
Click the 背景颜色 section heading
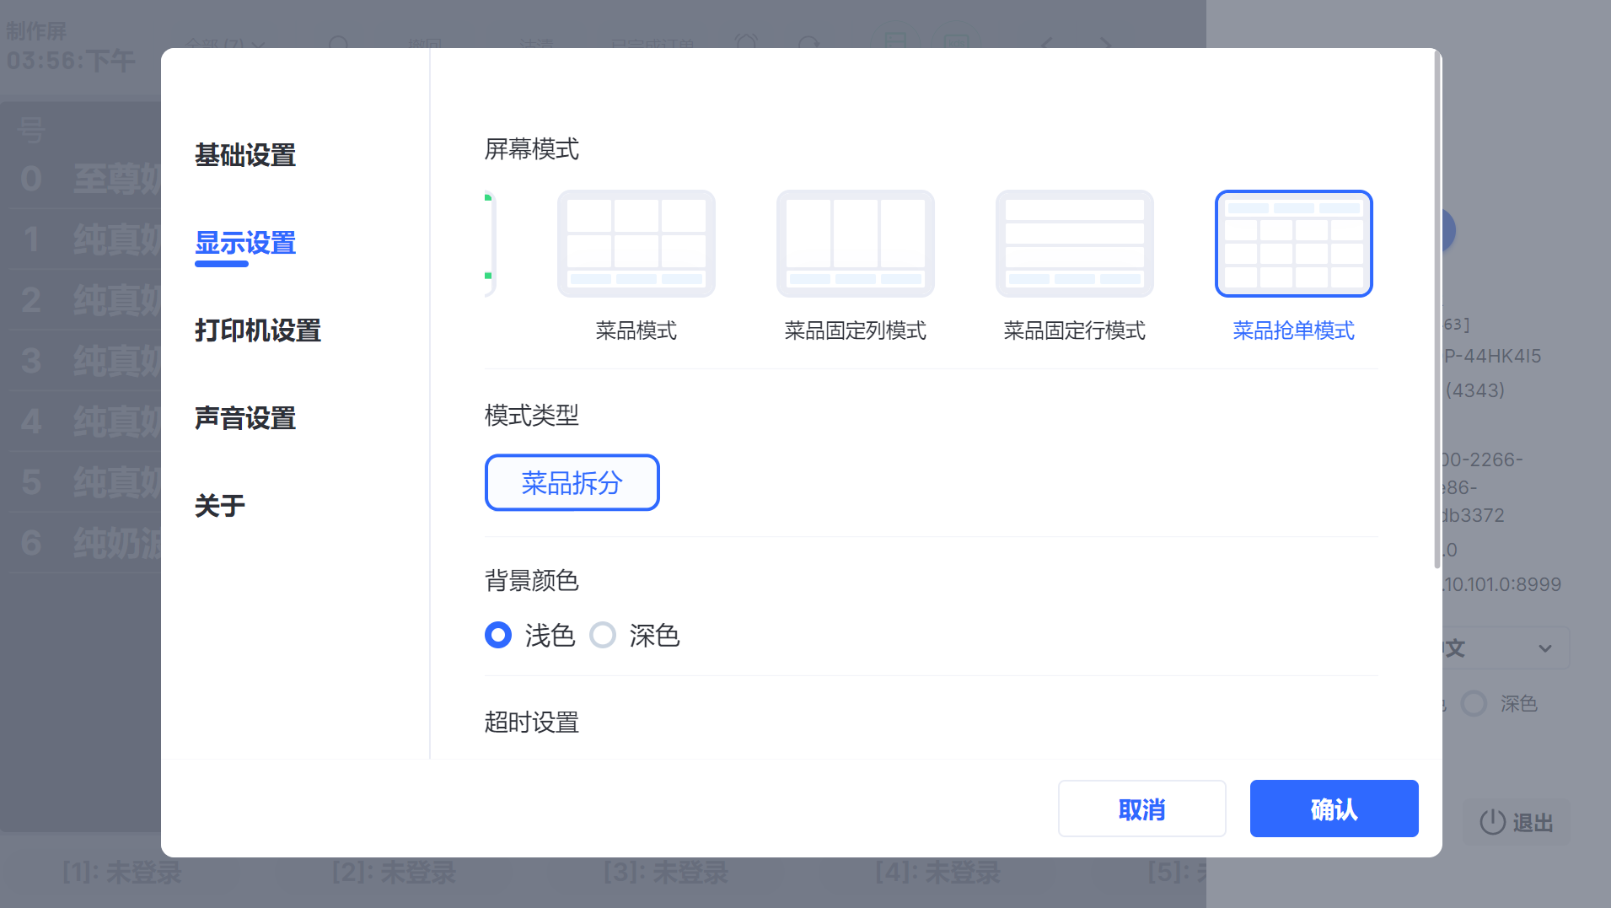[532, 580]
